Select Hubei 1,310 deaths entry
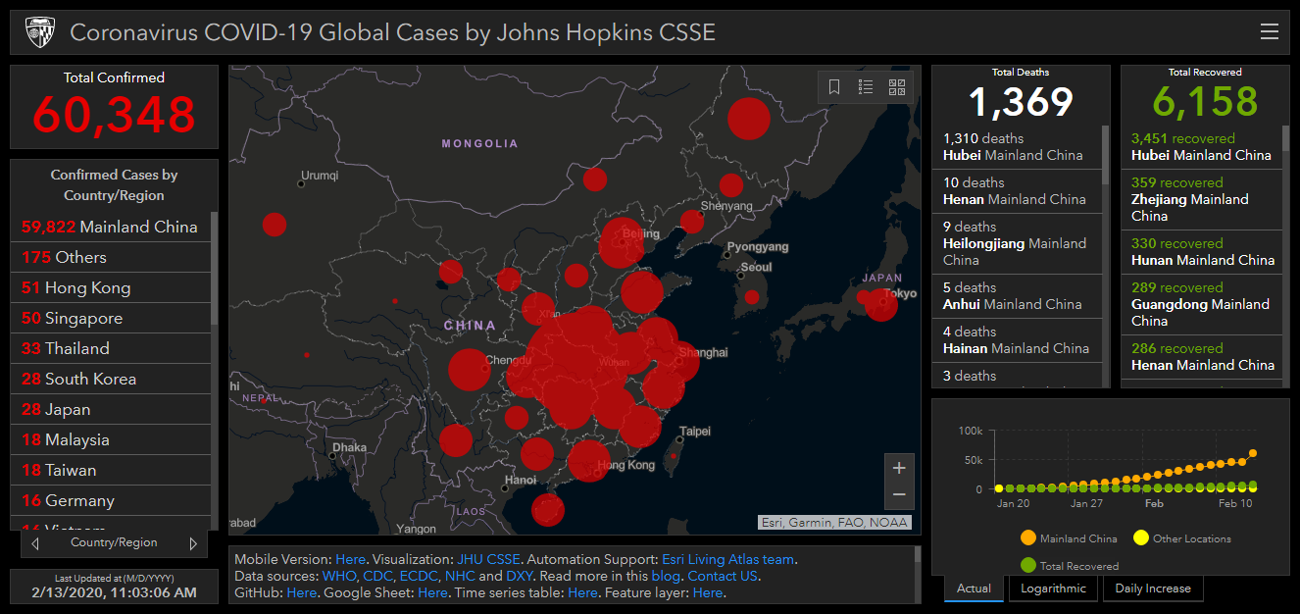Screen dimensions: 1300x614 point(1017,147)
